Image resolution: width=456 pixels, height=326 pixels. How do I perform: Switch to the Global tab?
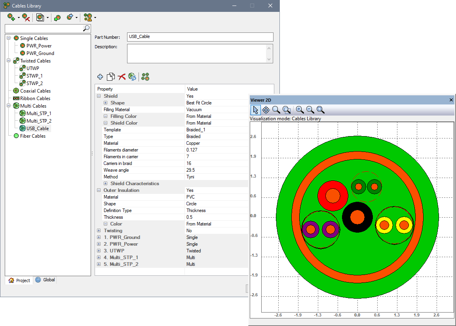(45, 280)
